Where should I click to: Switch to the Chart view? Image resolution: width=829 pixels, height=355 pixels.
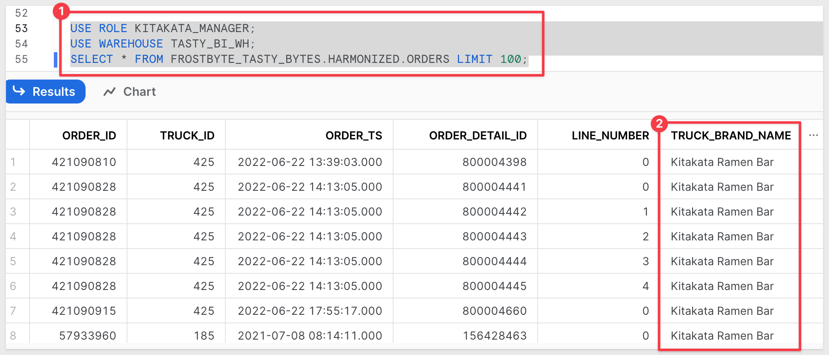[x=130, y=92]
